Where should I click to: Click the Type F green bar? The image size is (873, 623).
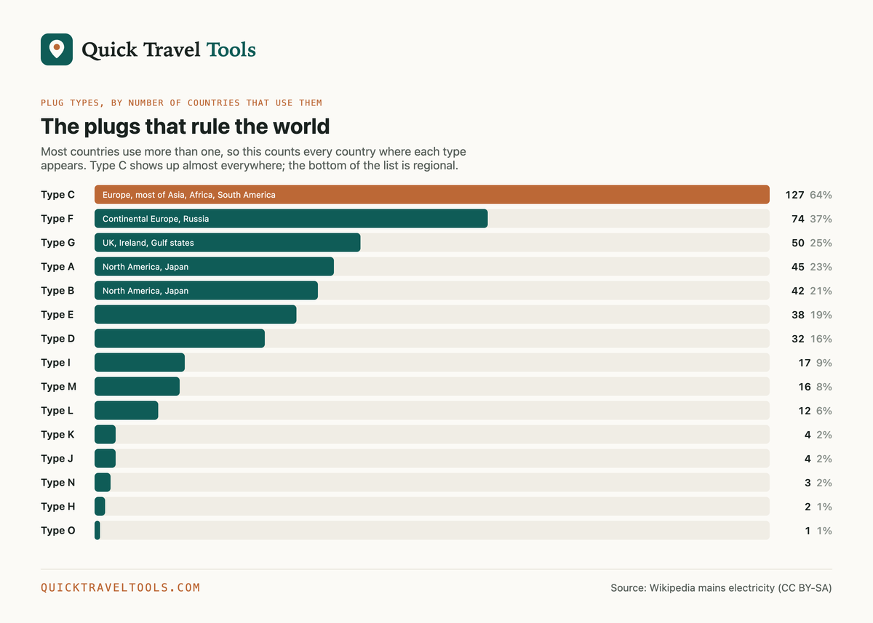(291, 219)
